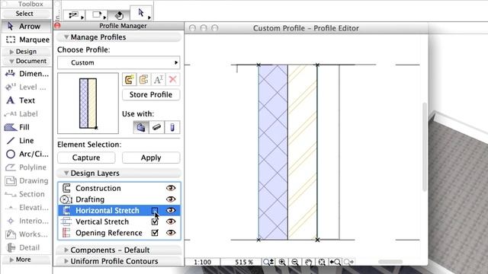
Task: Select the Construction layer row
Action: point(119,188)
